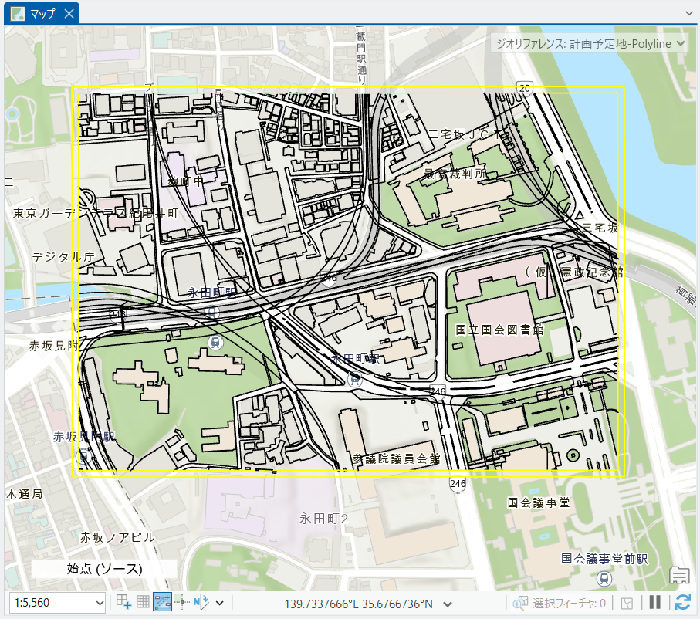Toggle the grid display icon
Screen dimensions: 700x619
coord(143,602)
